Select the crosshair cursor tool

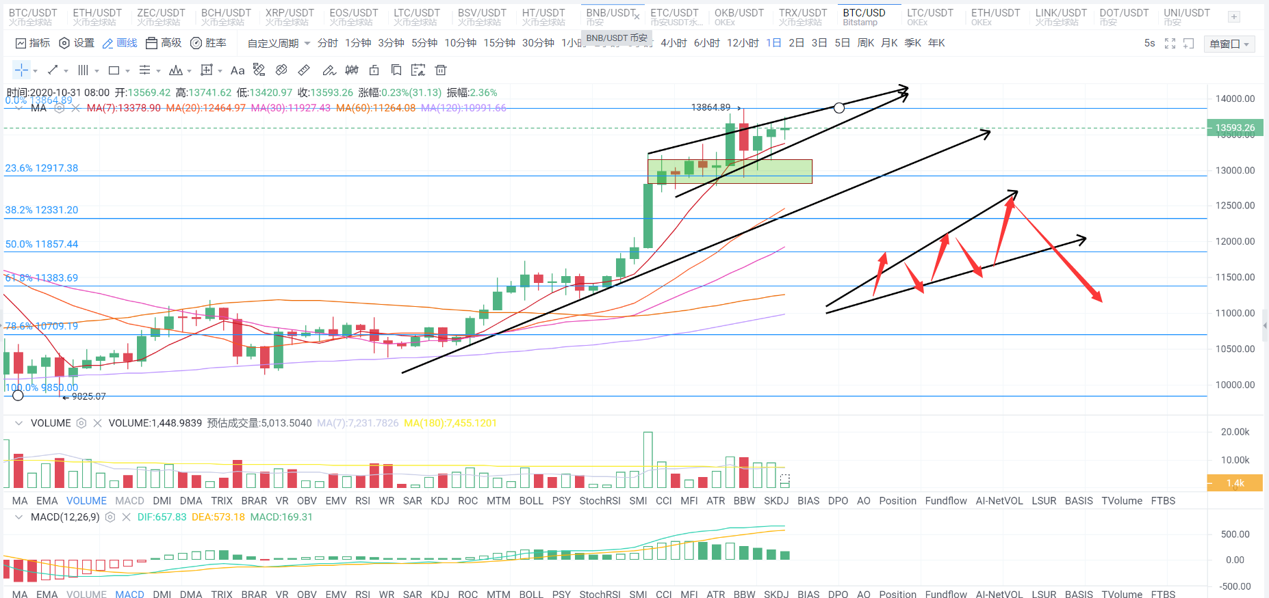coord(21,70)
